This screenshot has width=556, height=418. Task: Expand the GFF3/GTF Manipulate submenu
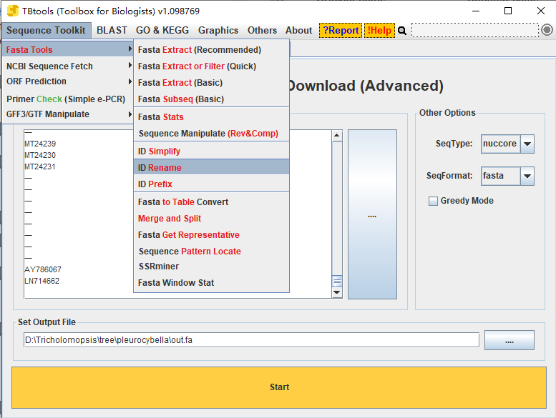[67, 114]
